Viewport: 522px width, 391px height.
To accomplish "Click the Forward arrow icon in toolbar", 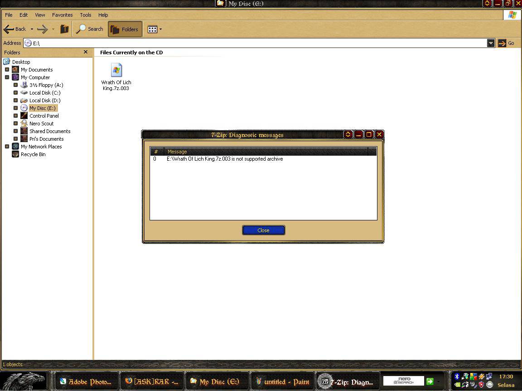I will (42, 29).
